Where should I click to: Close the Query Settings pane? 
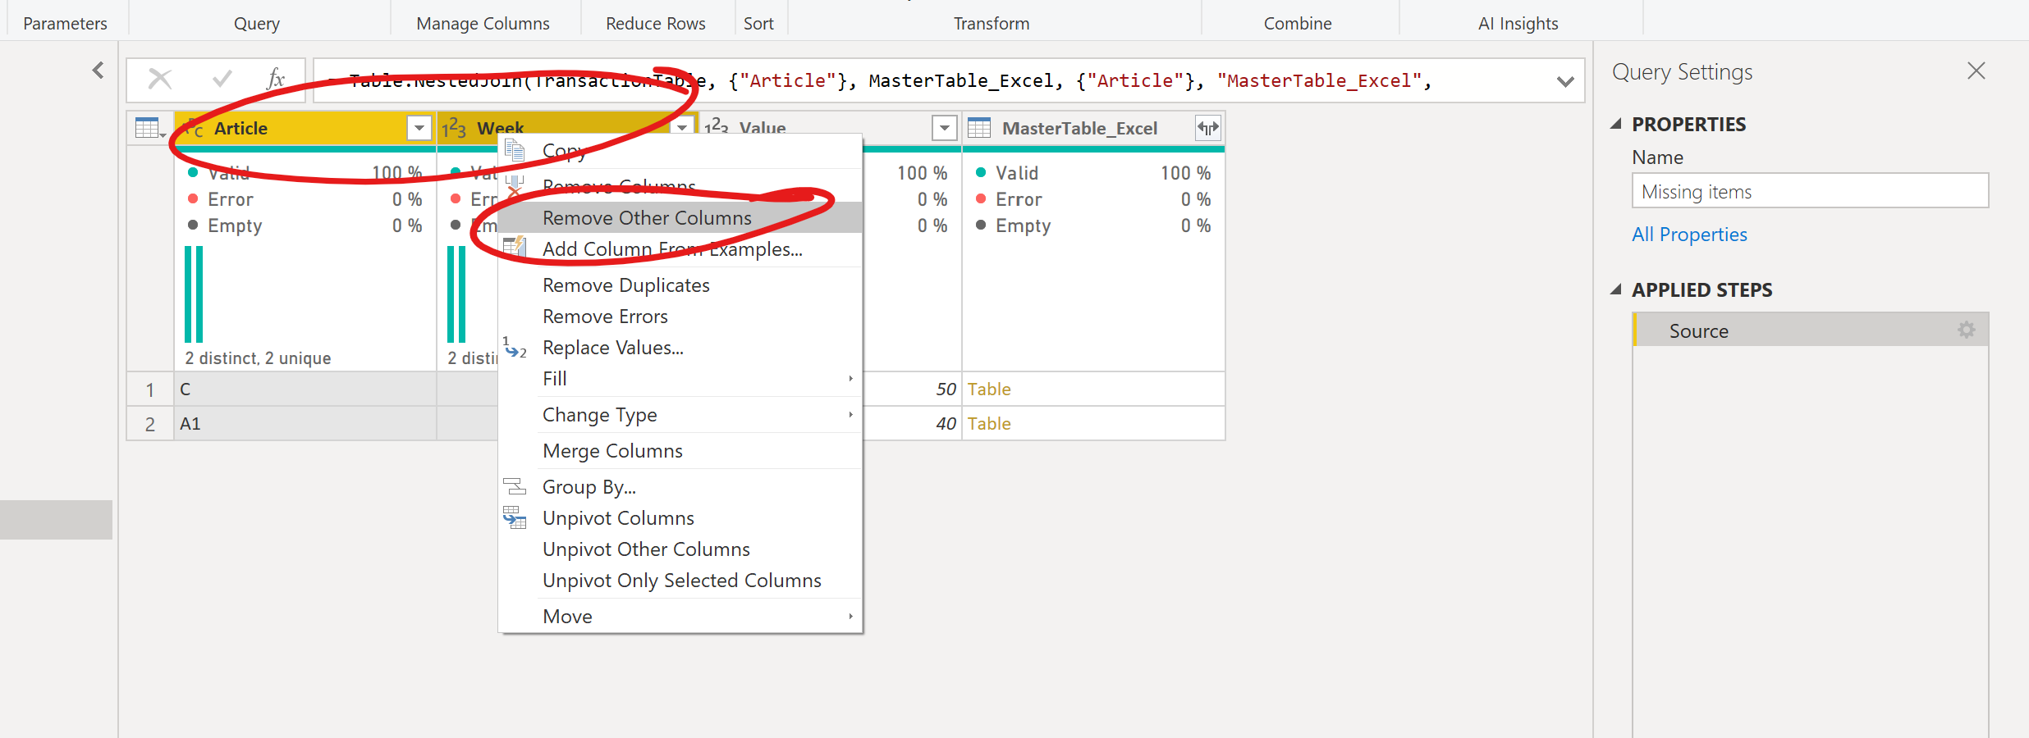pyautogui.click(x=1976, y=71)
